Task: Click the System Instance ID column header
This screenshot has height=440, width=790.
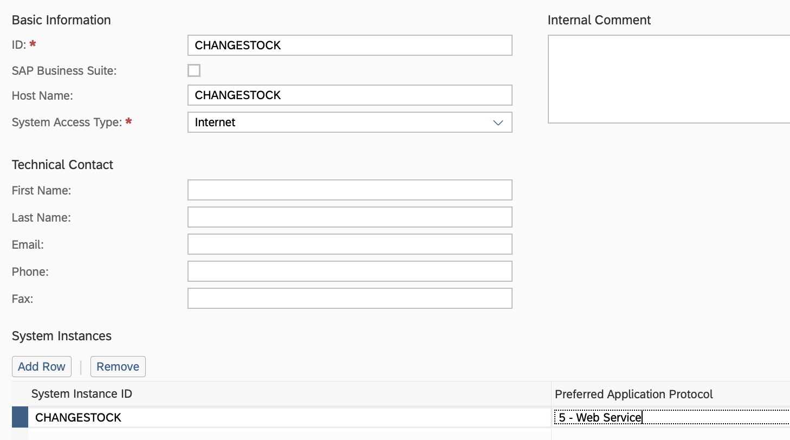Action: coord(82,394)
